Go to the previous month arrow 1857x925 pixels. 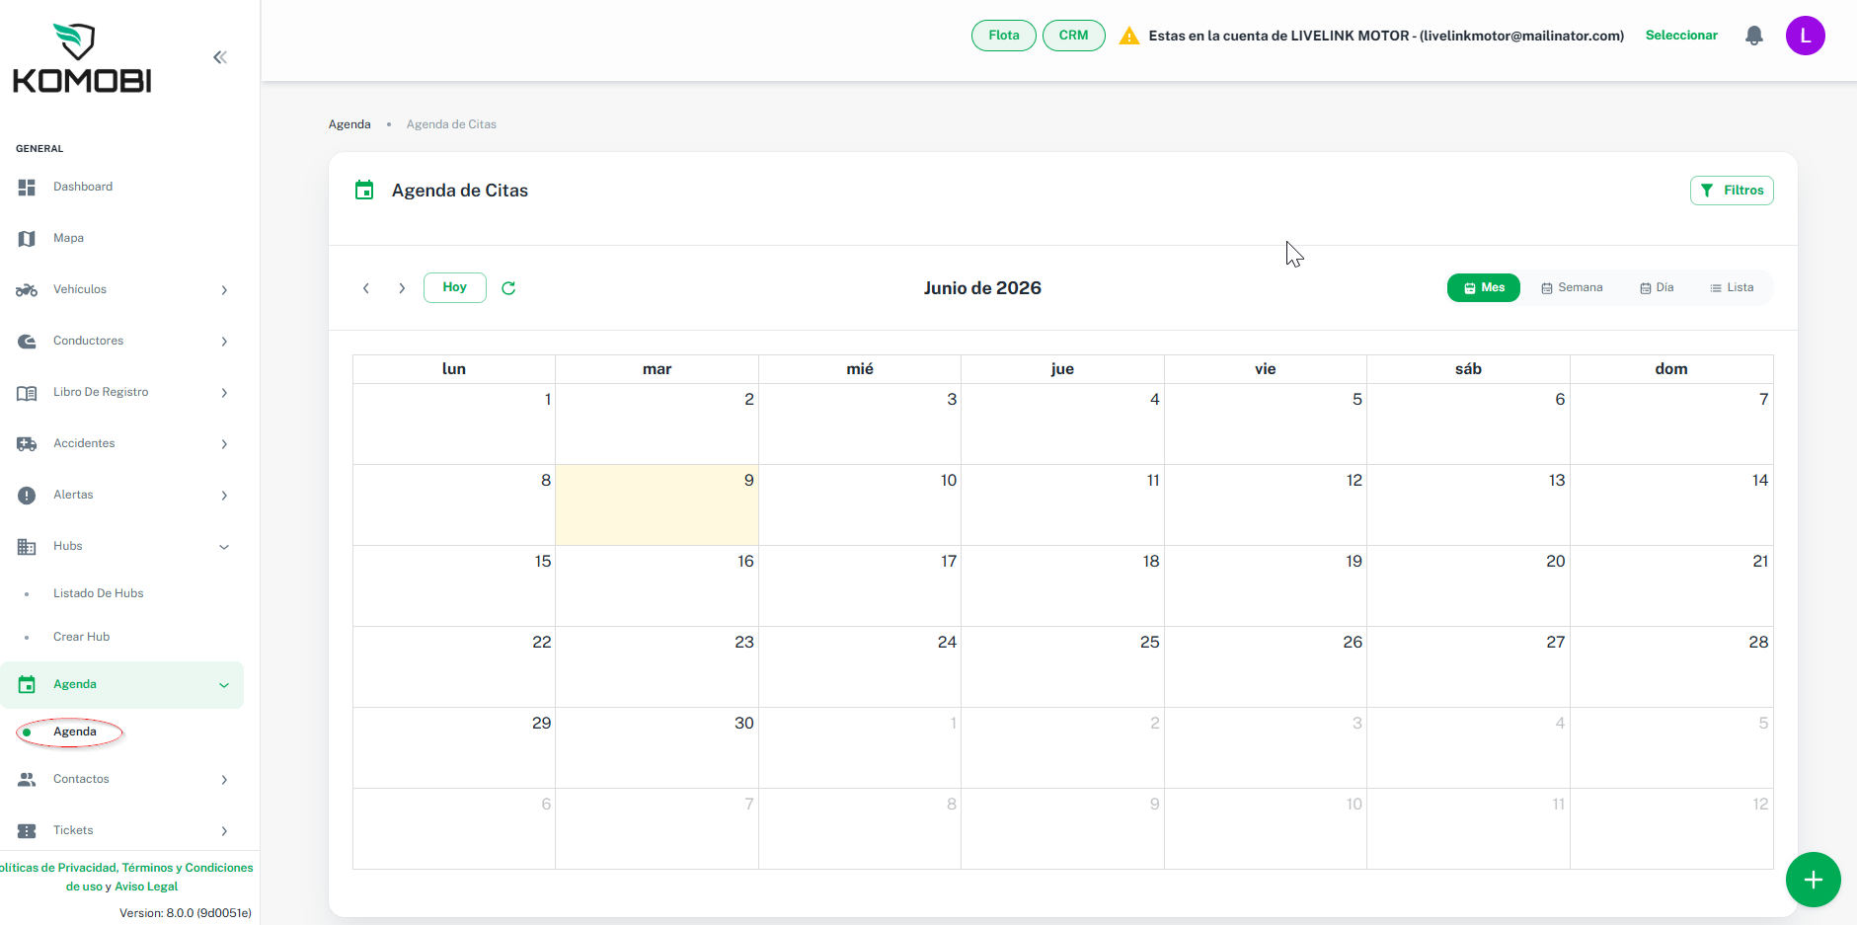[x=366, y=288]
